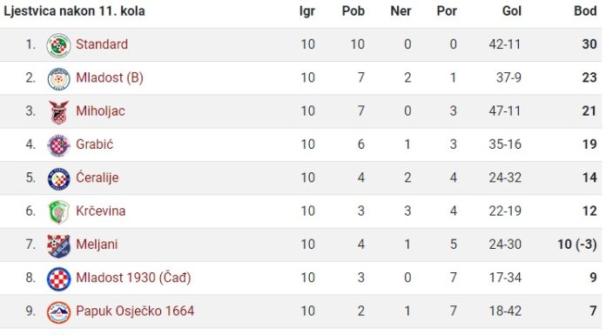Open Mladost 1930 (Čađ) team link
This screenshot has height=335, width=606.
pyautogui.click(x=133, y=278)
